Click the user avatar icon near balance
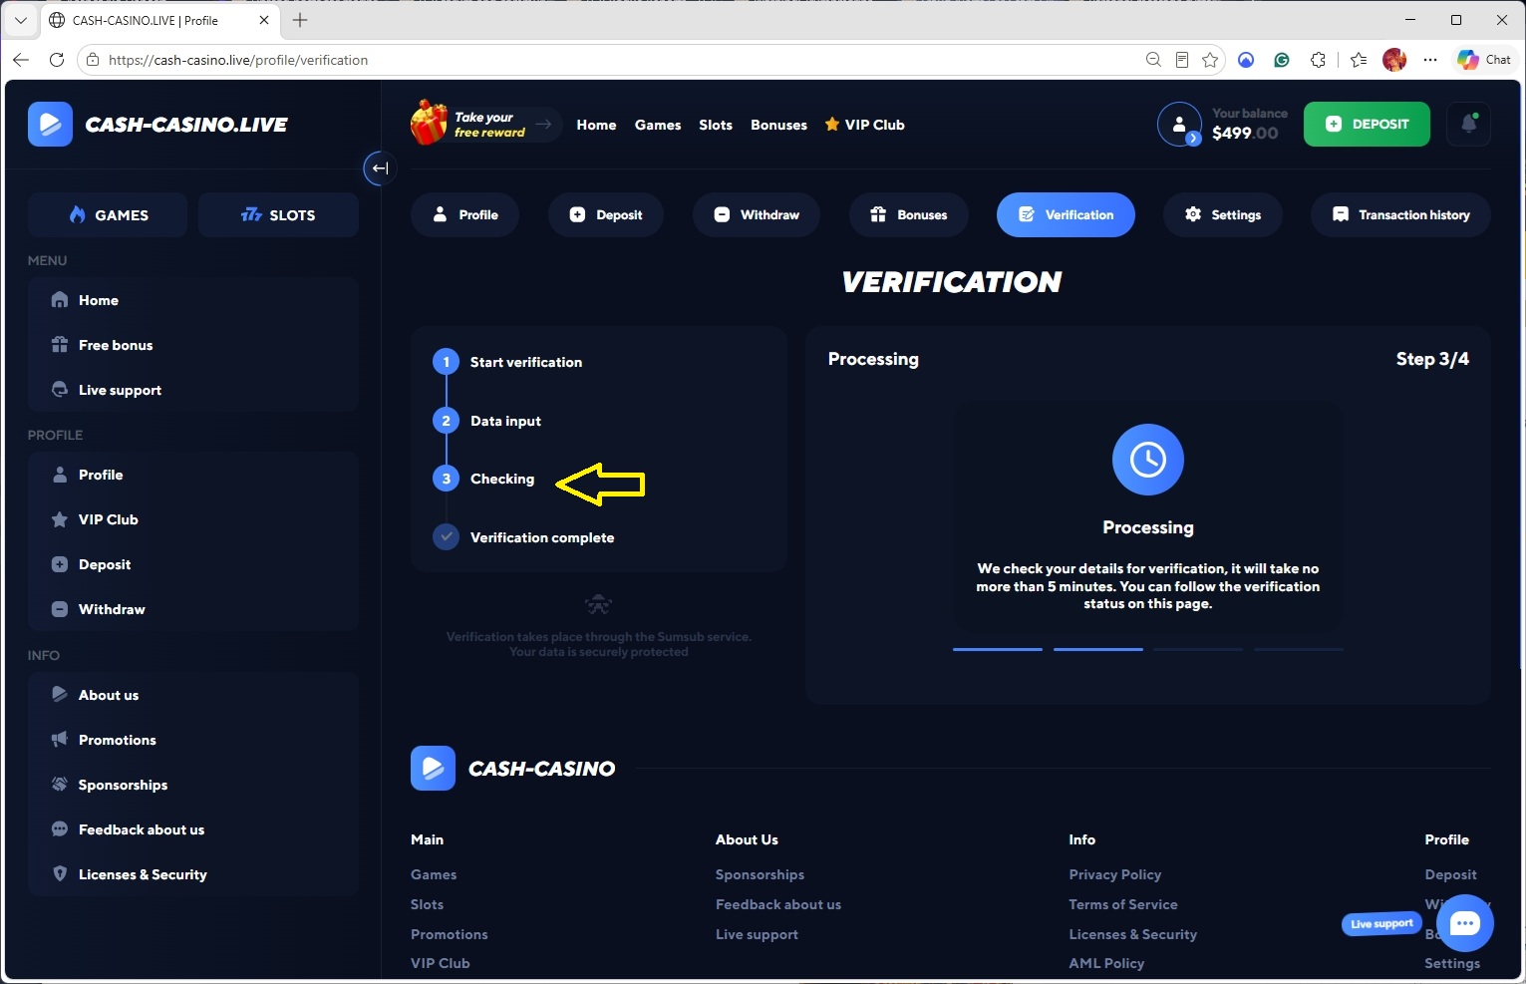 coord(1179,125)
